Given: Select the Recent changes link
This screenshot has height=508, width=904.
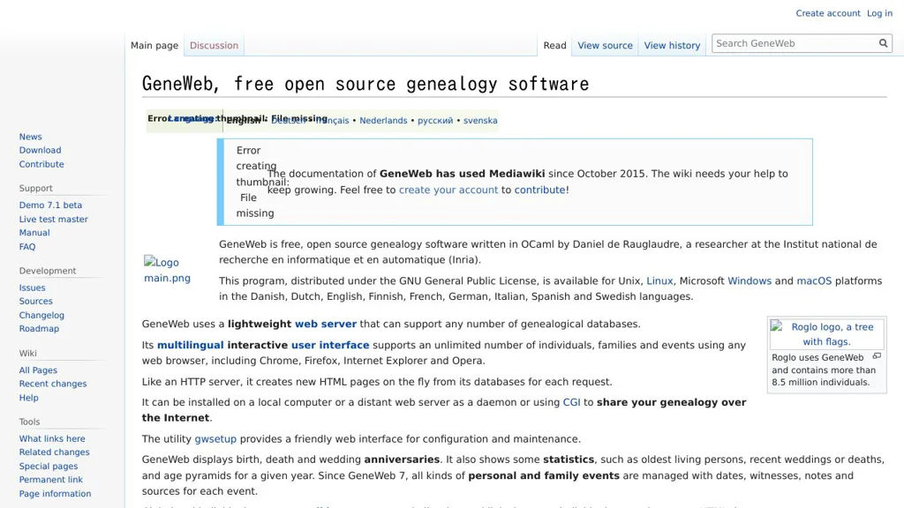Looking at the screenshot, I should tap(53, 384).
